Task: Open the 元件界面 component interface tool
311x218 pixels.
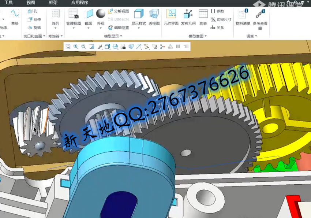Action: coord(171,15)
